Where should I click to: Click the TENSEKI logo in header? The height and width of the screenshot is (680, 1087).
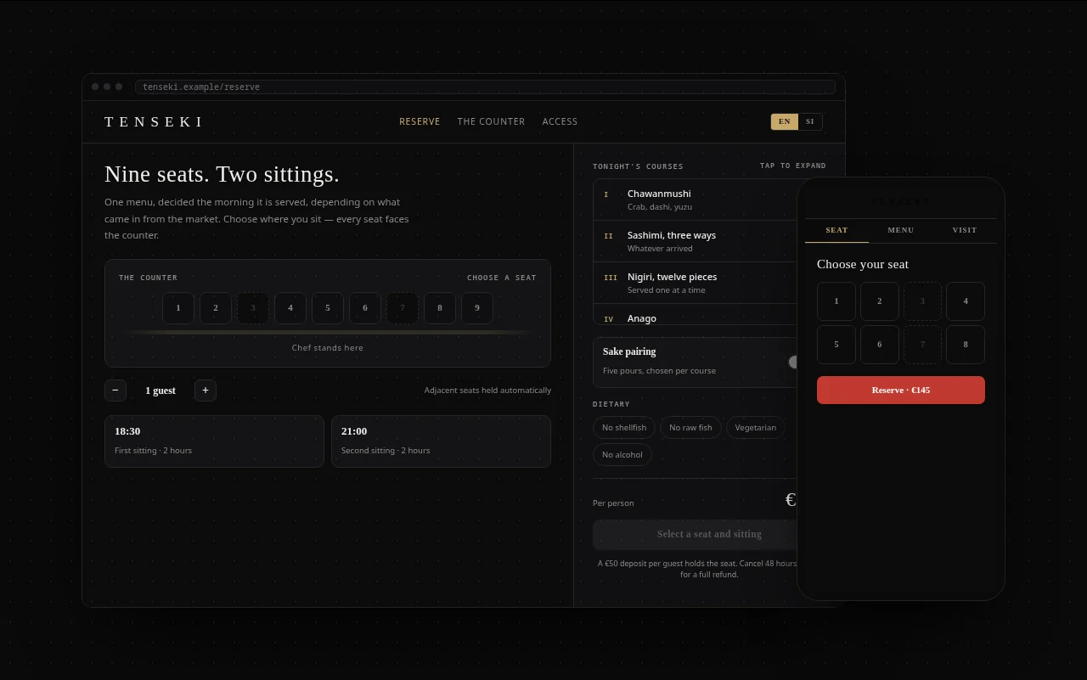[x=154, y=121]
